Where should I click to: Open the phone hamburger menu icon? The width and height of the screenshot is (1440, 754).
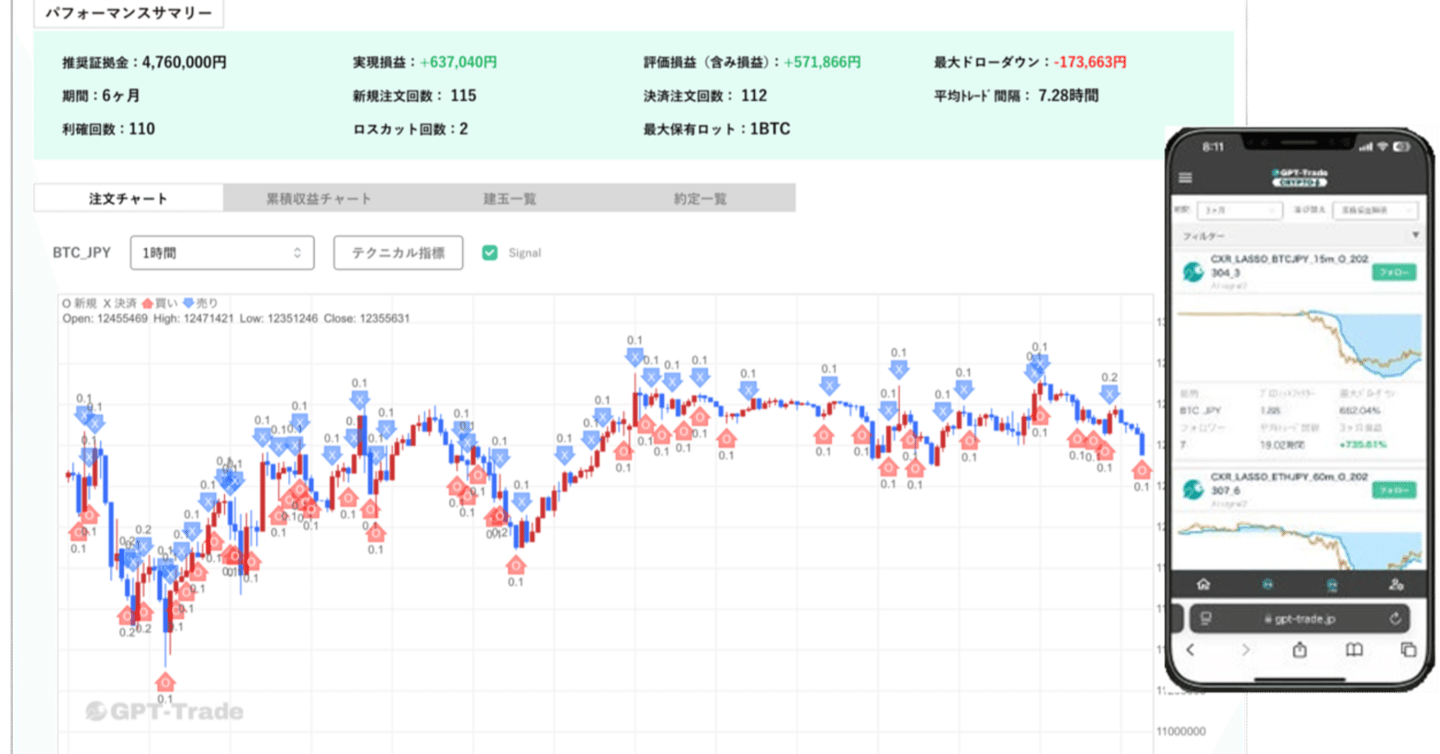(1185, 178)
